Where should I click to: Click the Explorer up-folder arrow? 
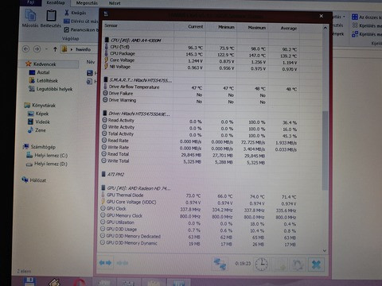[x=55, y=49]
